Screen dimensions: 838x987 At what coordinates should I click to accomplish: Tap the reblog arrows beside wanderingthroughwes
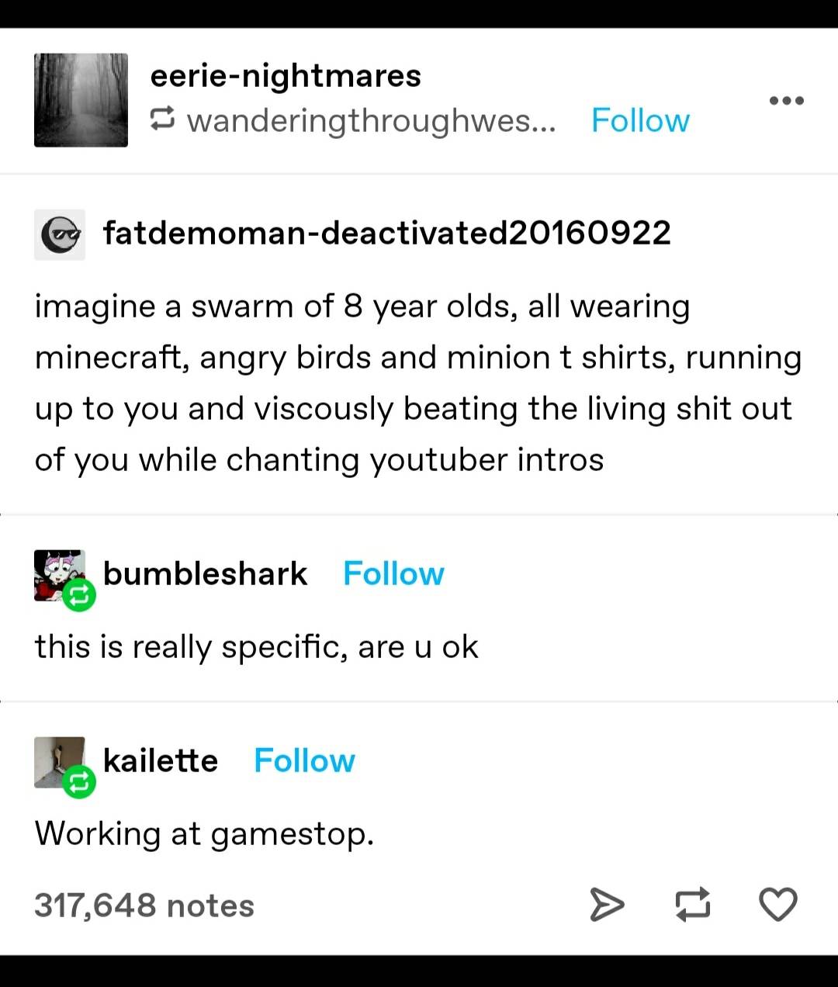click(x=162, y=120)
